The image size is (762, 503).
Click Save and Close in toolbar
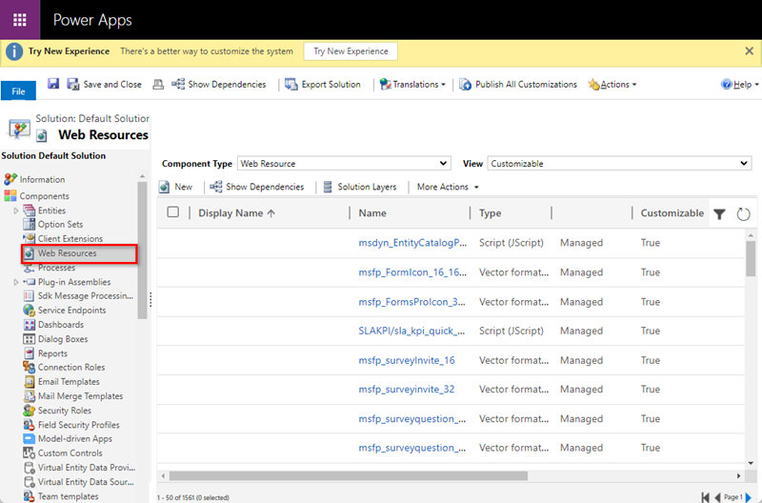point(104,84)
